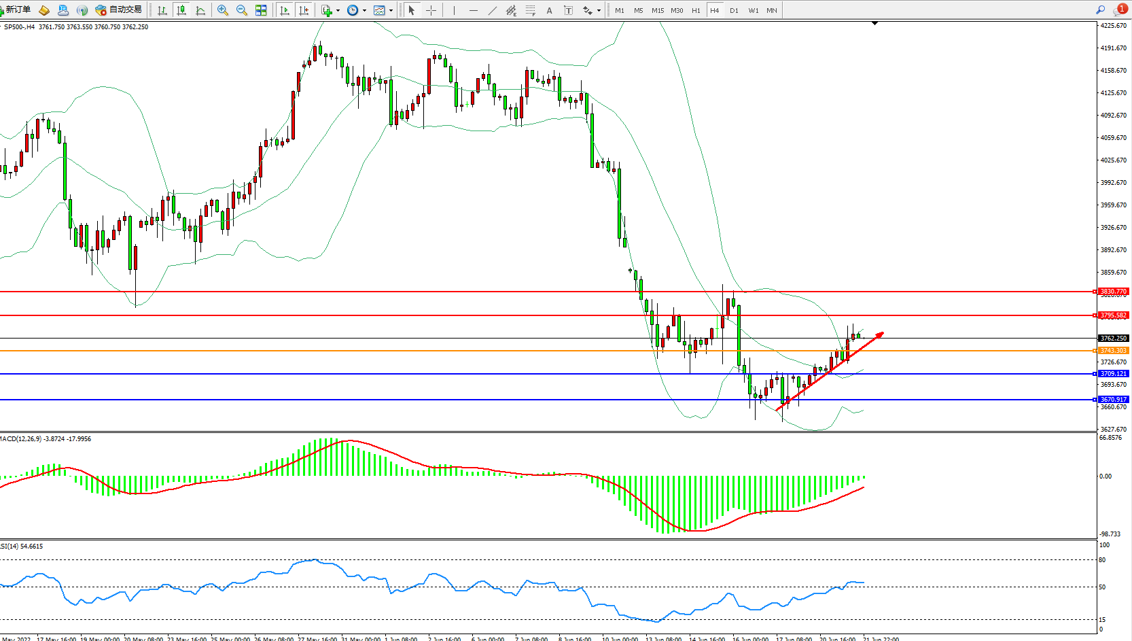
Task: Select the Text Label tool
Action: [569, 10]
